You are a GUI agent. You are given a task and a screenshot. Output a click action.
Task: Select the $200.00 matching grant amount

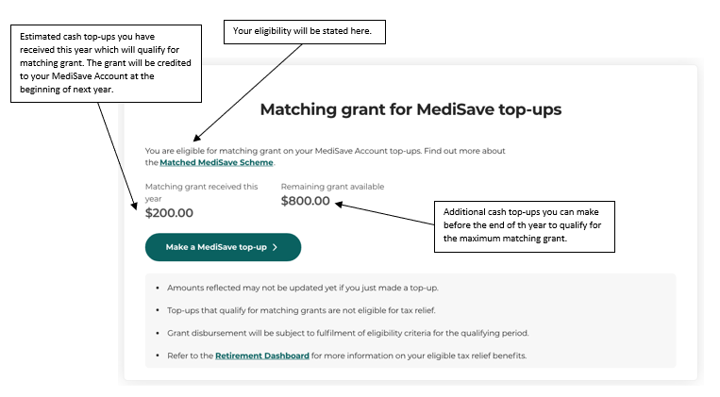(x=169, y=213)
